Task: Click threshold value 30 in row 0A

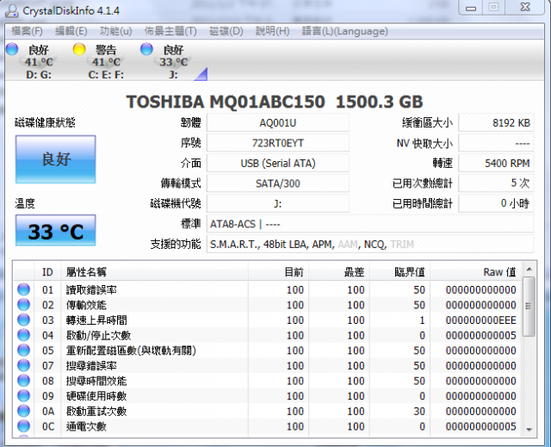Action: tap(419, 411)
